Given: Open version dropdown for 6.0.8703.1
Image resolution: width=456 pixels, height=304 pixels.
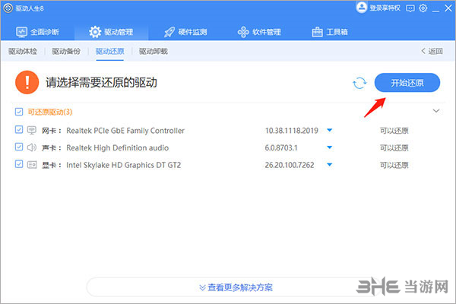Looking at the screenshot, I should (x=330, y=147).
